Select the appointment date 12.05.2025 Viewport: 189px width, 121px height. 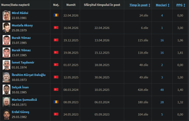71,77
